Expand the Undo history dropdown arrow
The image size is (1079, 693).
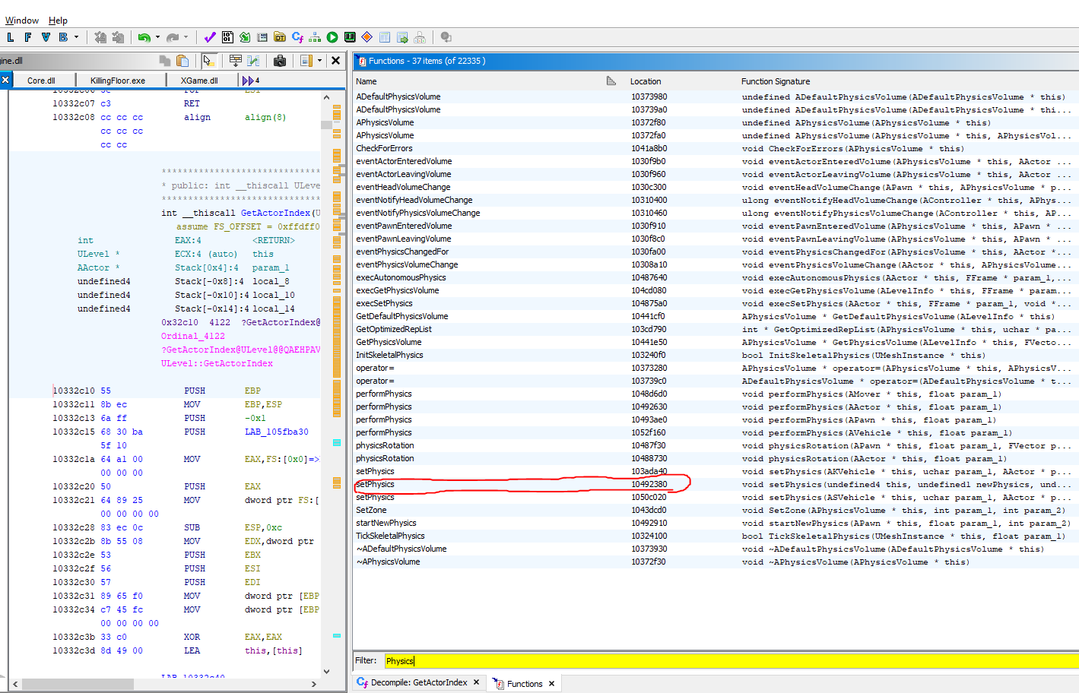click(x=157, y=37)
